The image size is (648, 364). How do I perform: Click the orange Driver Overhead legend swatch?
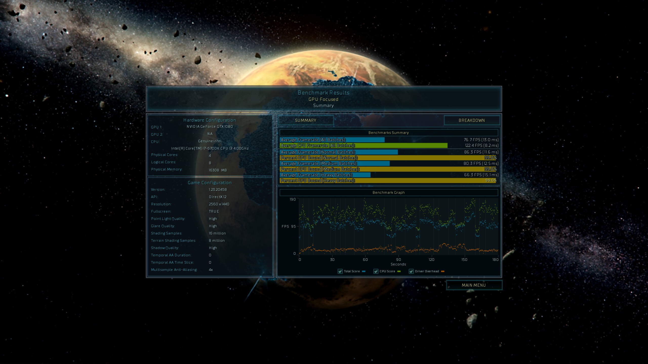coord(443,271)
